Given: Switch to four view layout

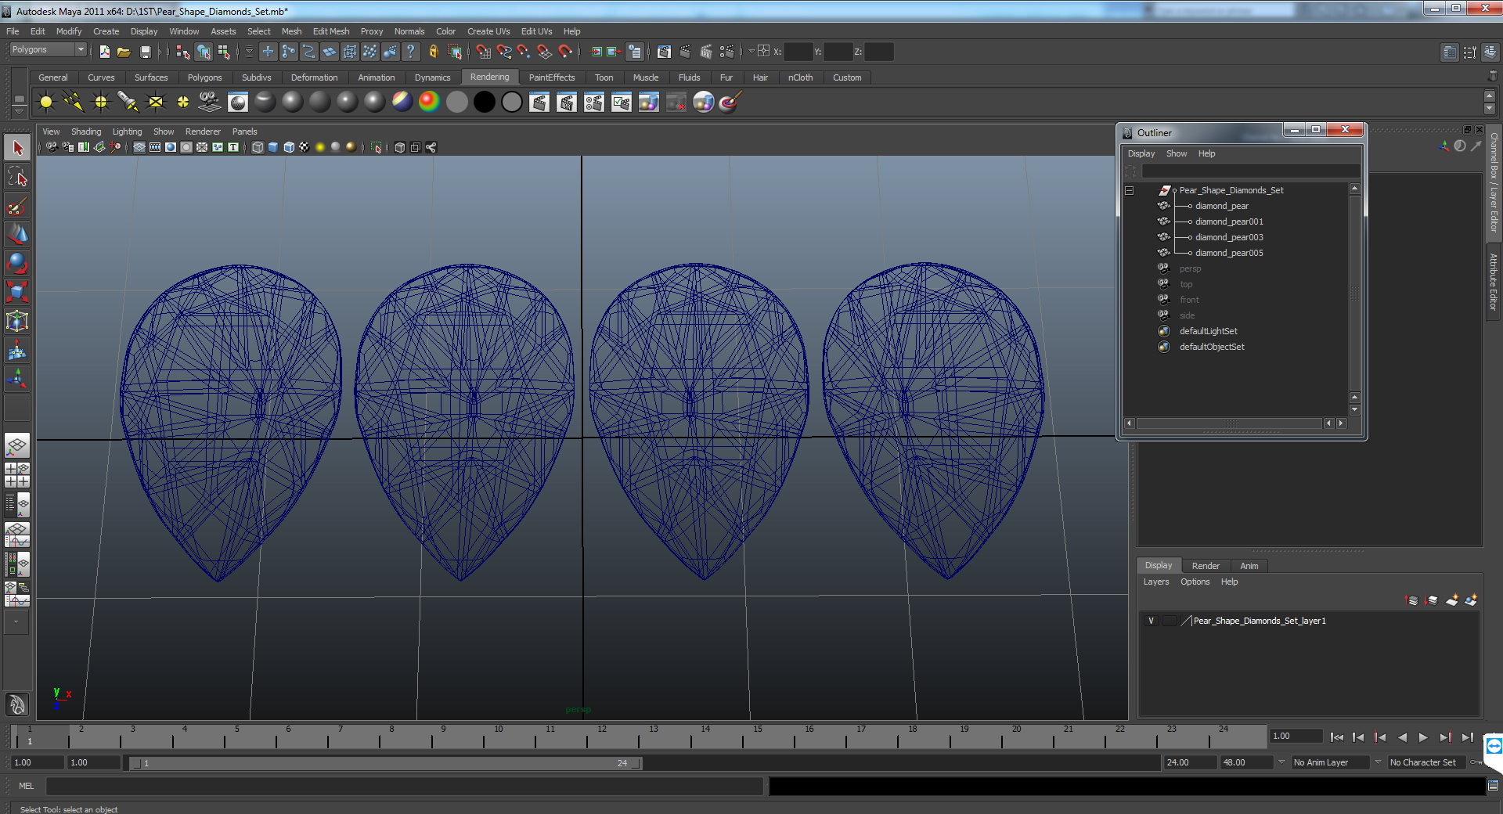Looking at the screenshot, I should [x=17, y=474].
